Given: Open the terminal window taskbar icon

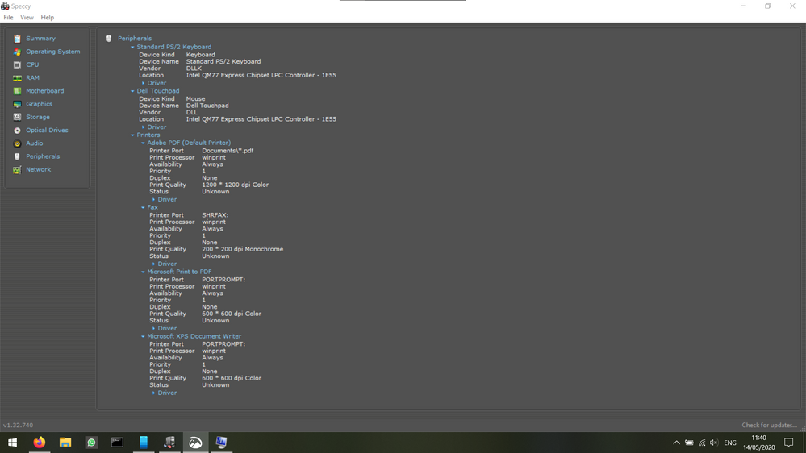Looking at the screenshot, I should [117, 443].
